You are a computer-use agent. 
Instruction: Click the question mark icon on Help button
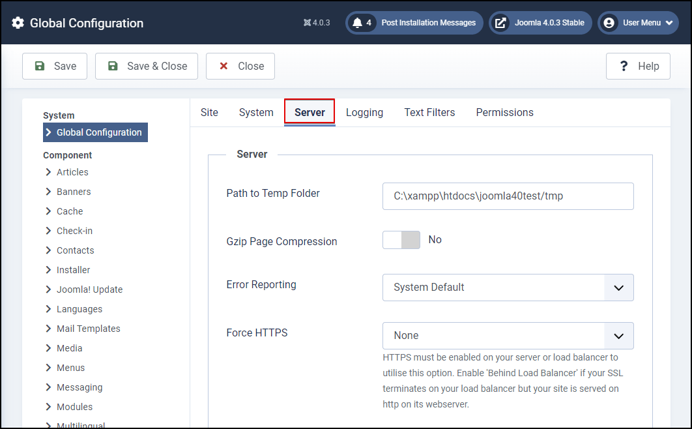624,66
